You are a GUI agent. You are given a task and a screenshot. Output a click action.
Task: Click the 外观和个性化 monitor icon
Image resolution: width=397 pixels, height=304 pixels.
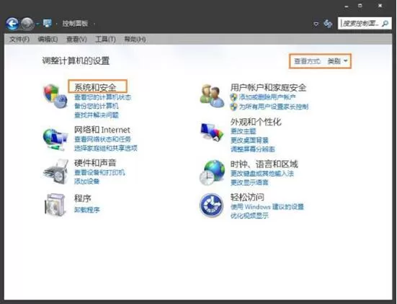pyautogui.click(x=212, y=132)
